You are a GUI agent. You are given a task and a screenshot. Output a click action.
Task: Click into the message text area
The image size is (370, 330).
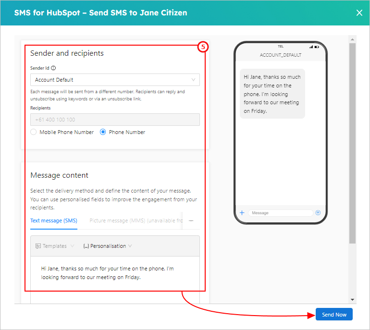[115, 280]
